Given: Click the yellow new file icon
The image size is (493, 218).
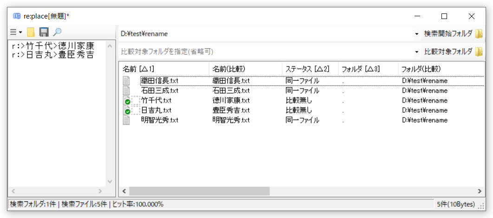Looking at the screenshot, I should [x=31, y=32].
